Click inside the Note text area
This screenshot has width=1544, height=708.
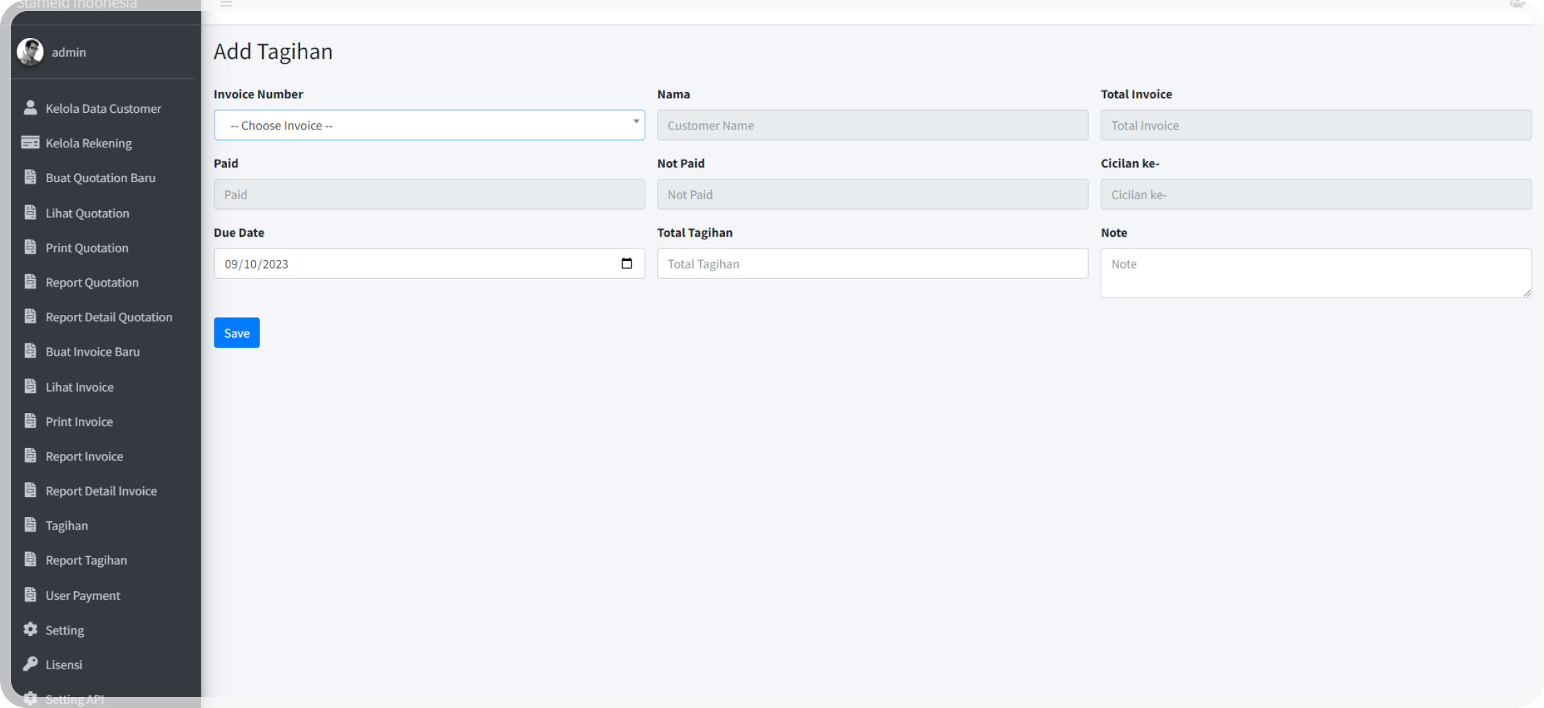pos(1314,273)
